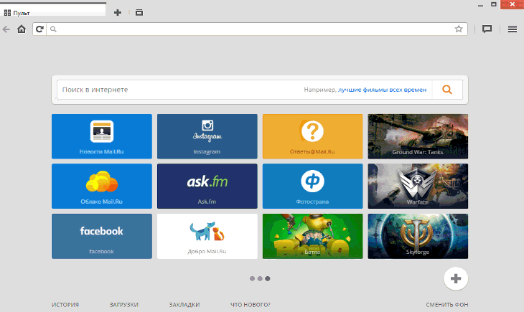524x312 pixels.
Task: Open Загрузки at the bottom
Action: tap(123, 305)
